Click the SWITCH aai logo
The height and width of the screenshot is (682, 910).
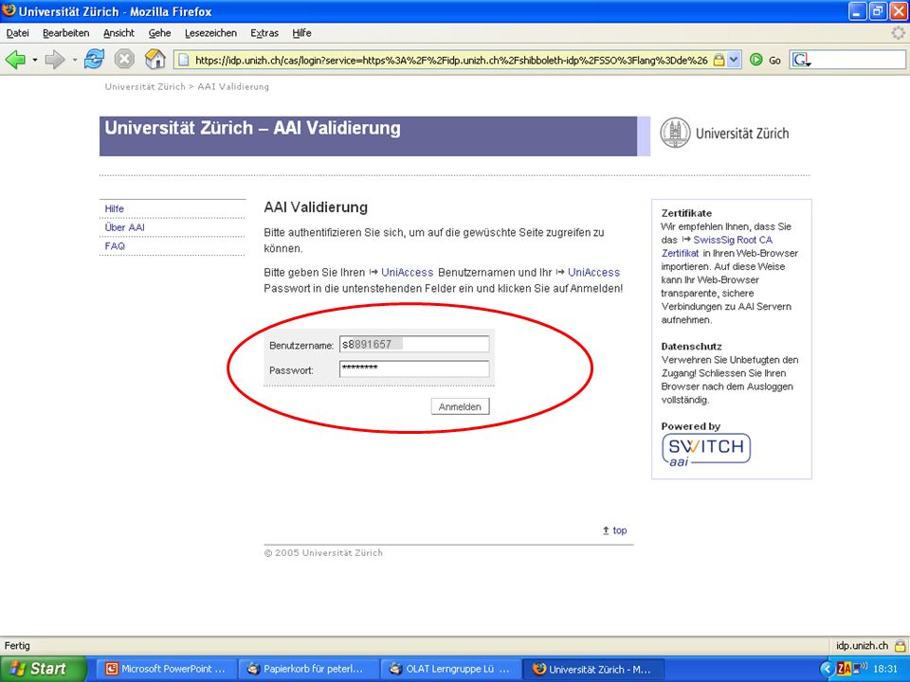coord(705,450)
